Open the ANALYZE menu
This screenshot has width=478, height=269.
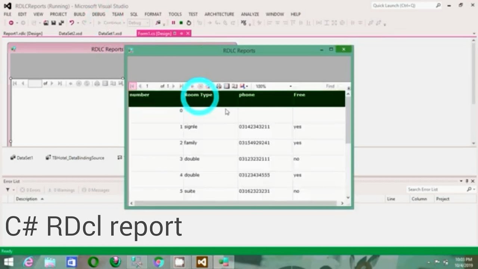tap(250, 14)
